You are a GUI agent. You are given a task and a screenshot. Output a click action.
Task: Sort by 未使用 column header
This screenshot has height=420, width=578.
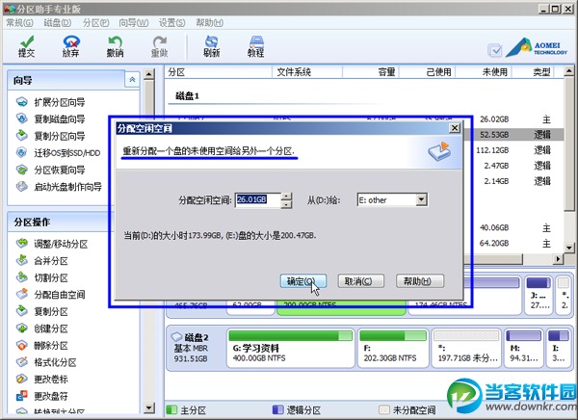pos(484,72)
